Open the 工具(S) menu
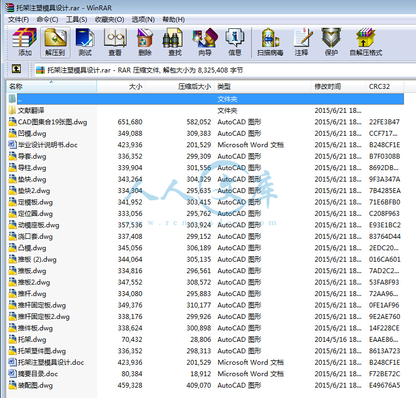 (x=76, y=20)
